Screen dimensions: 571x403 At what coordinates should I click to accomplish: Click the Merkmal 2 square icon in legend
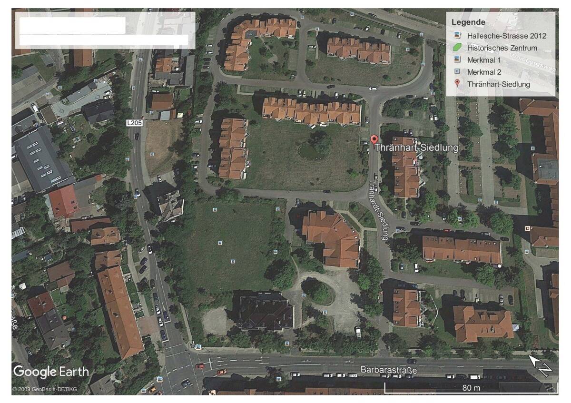[457, 72]
